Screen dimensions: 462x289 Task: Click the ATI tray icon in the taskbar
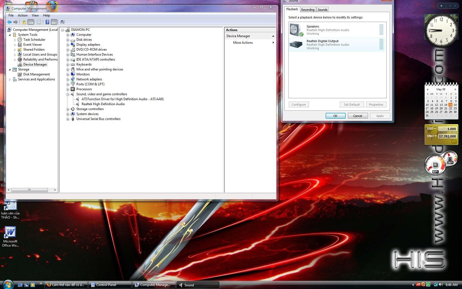pos(418,285)
